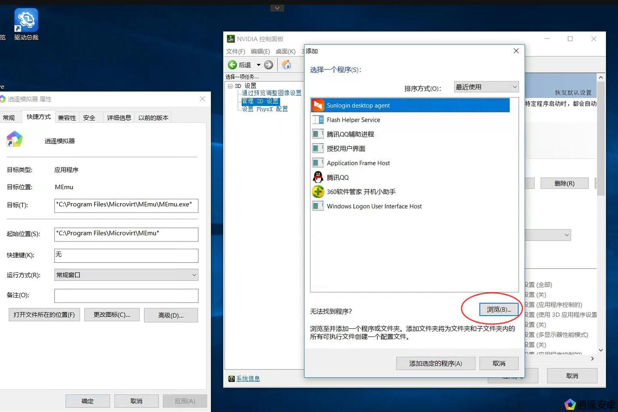This screenshot has width=618, height=412.
Task: Collapse the 3D 设置 tree node
Action: pyautogui.click(x=230, y=86)
